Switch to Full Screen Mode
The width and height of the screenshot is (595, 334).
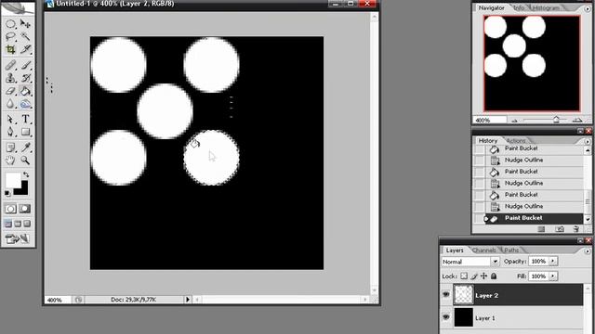[27, 224]
